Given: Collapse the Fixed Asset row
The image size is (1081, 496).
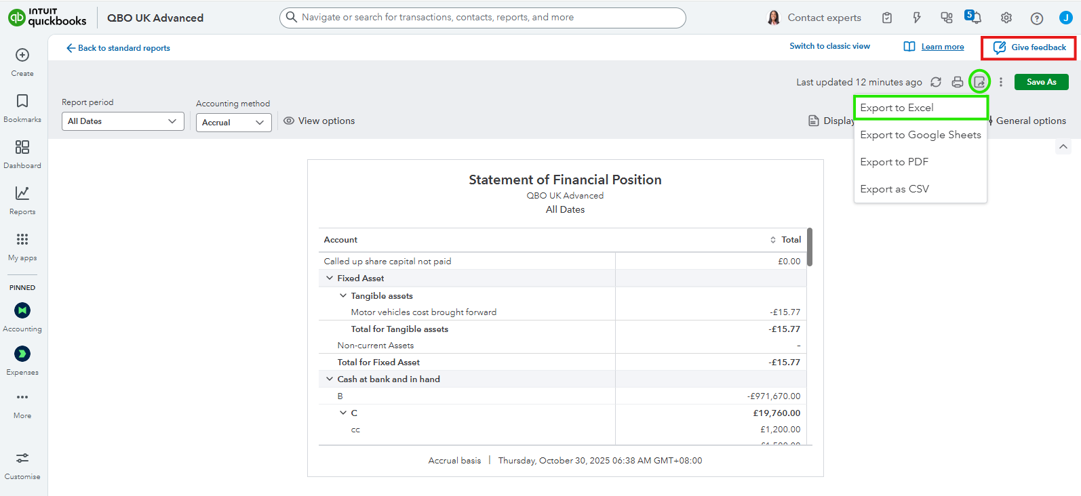Looking at the screenshot, I should (x=330, y=278).
